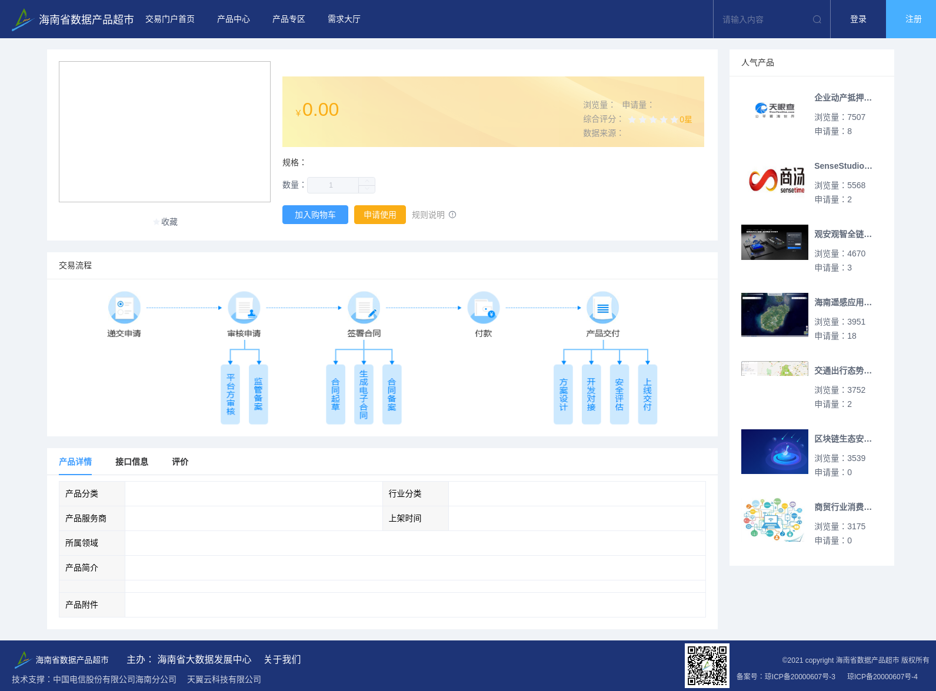Click the 签署合同 step icon

364,308
